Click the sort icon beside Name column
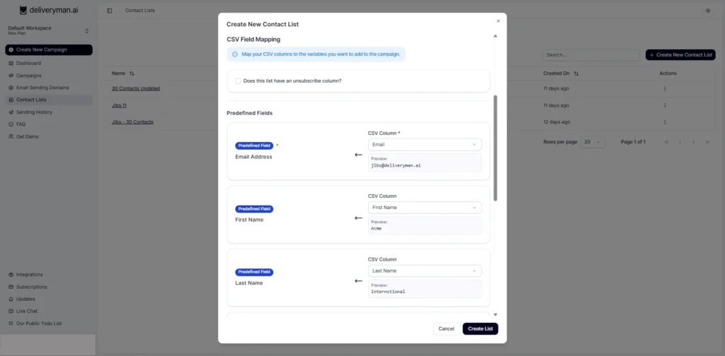The width and height of the screenshot is (725, 356). tap(132, 73)
